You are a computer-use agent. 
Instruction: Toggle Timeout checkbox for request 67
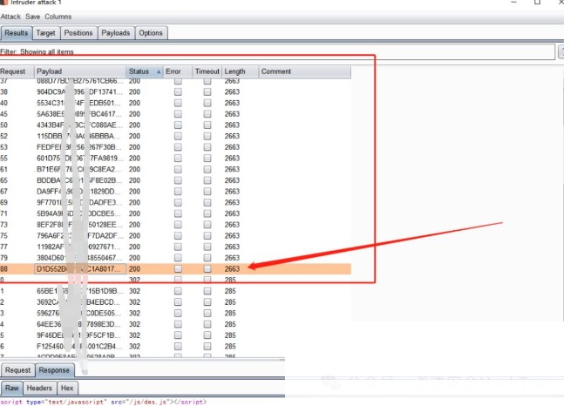pyautogui.click(x=207, y=192)
